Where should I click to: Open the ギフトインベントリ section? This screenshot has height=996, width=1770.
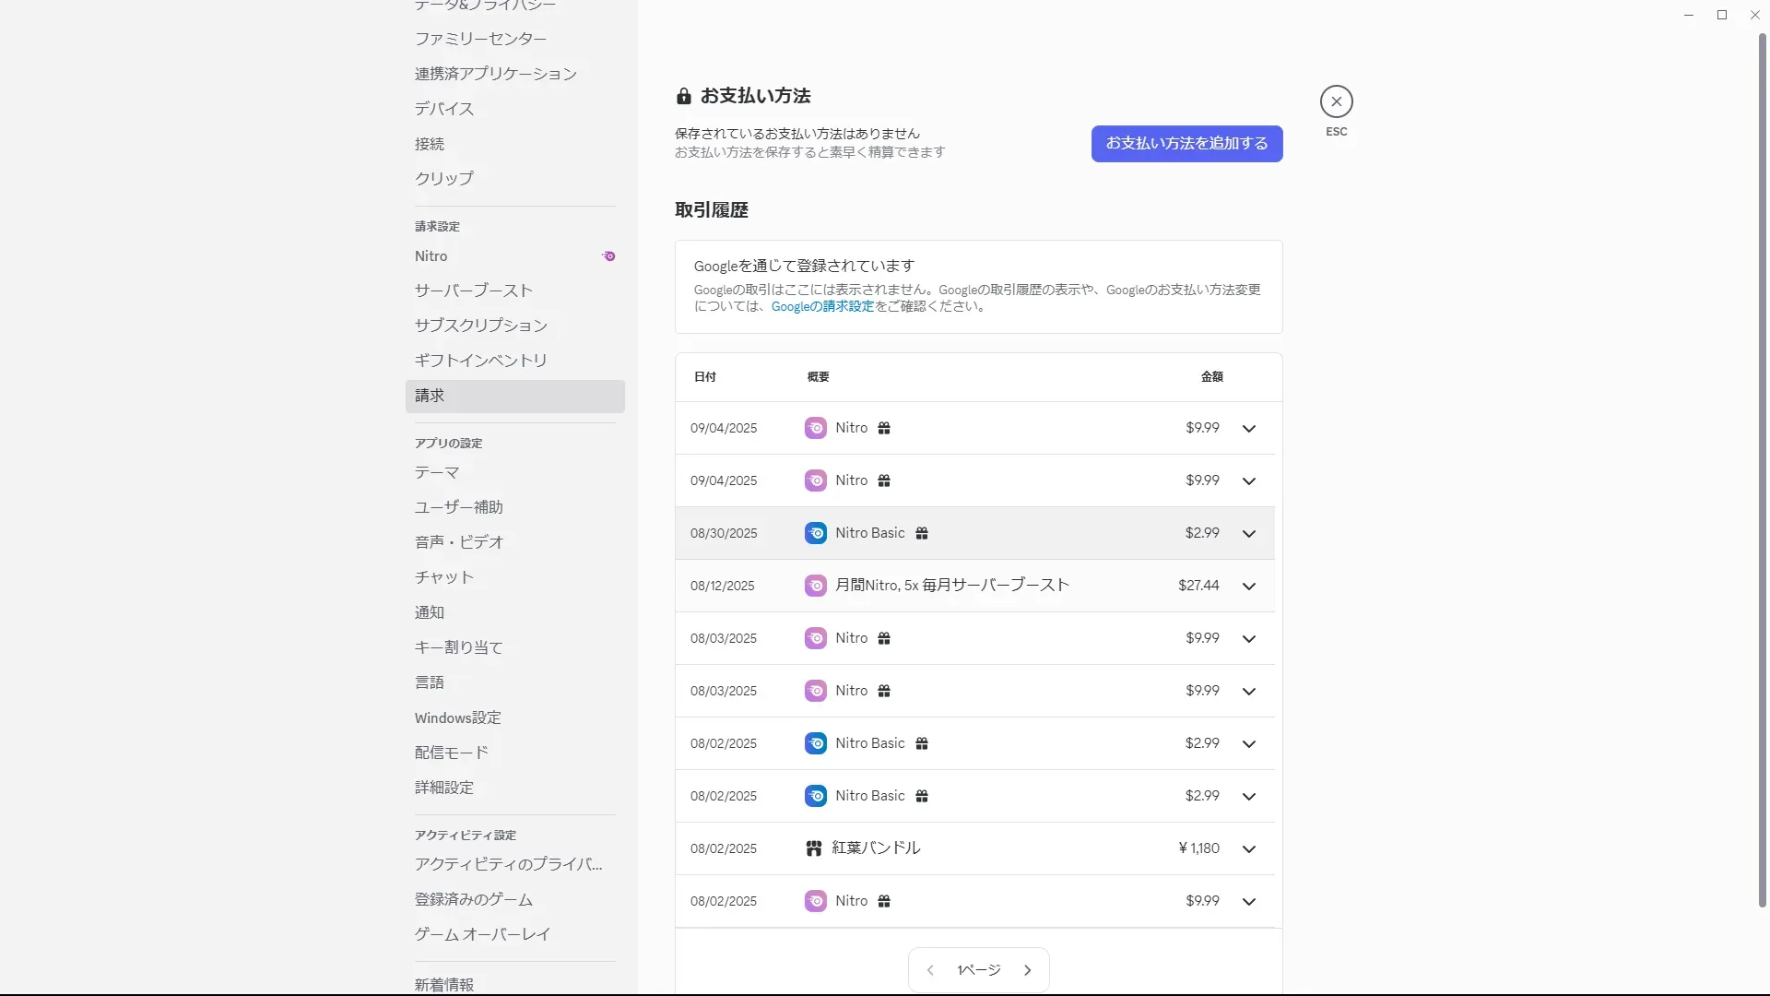point(480,361)
